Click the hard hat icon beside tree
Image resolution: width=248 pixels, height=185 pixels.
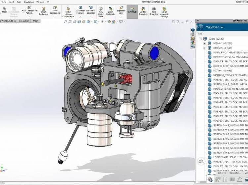[x=201, y=161]
